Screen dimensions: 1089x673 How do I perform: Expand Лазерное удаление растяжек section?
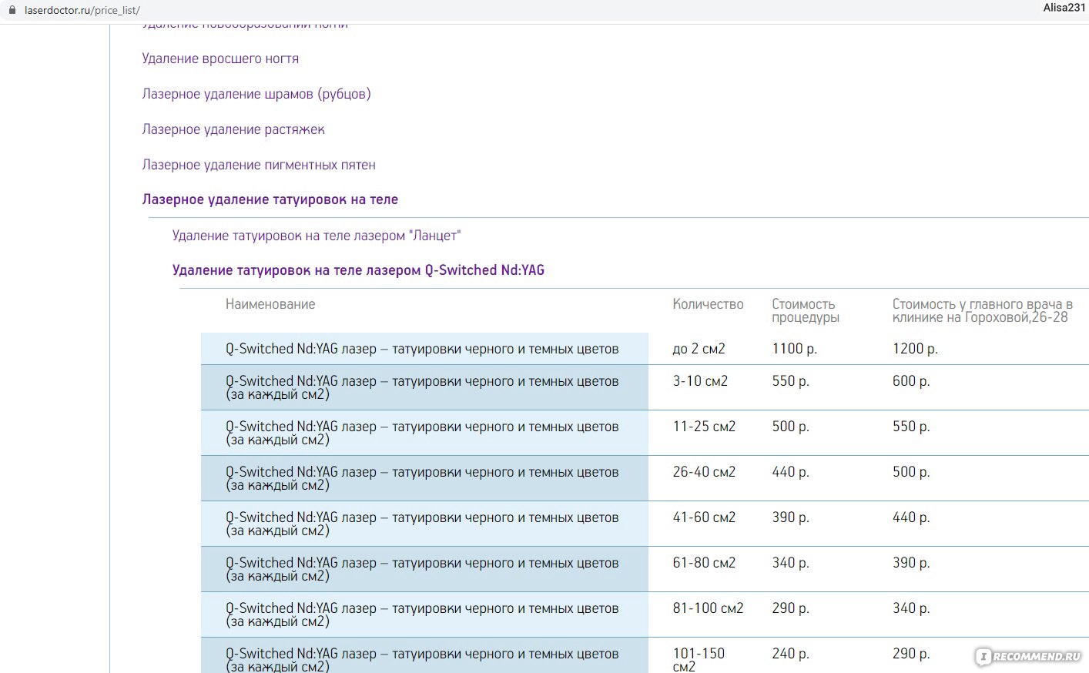(233, 129)
